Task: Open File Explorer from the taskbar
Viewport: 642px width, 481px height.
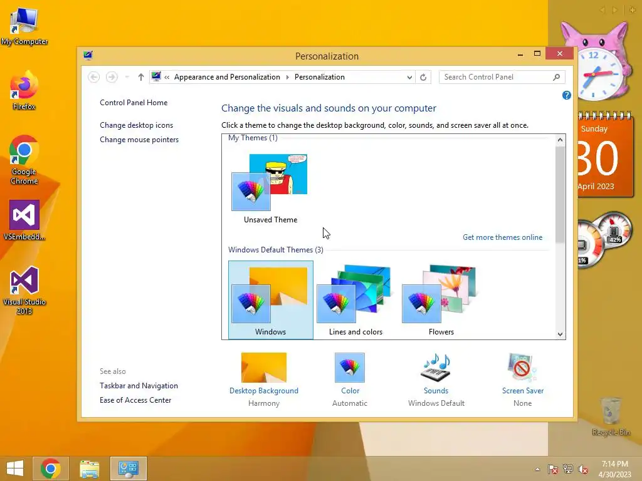Action: pos(89,468)
